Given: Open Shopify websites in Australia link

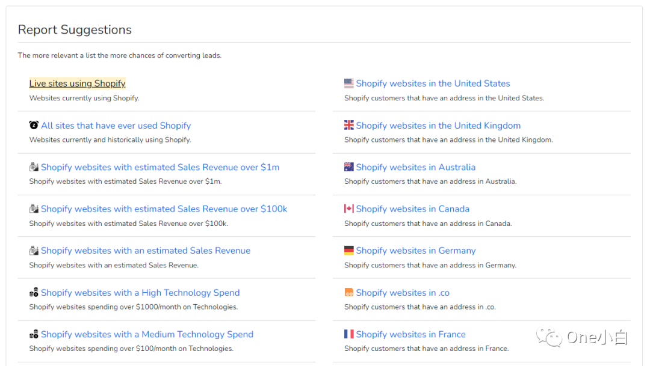Looking at the screenshot, I should coord(415,167).
